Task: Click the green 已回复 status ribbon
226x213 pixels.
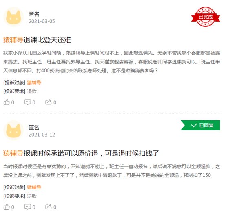Action: click(200, 125)
